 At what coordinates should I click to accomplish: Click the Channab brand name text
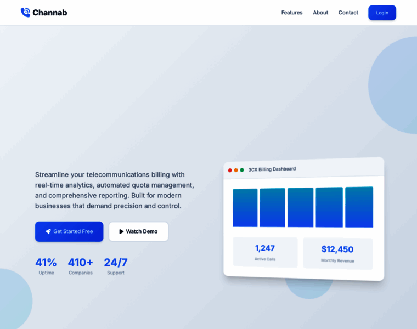tap(50, 13)
